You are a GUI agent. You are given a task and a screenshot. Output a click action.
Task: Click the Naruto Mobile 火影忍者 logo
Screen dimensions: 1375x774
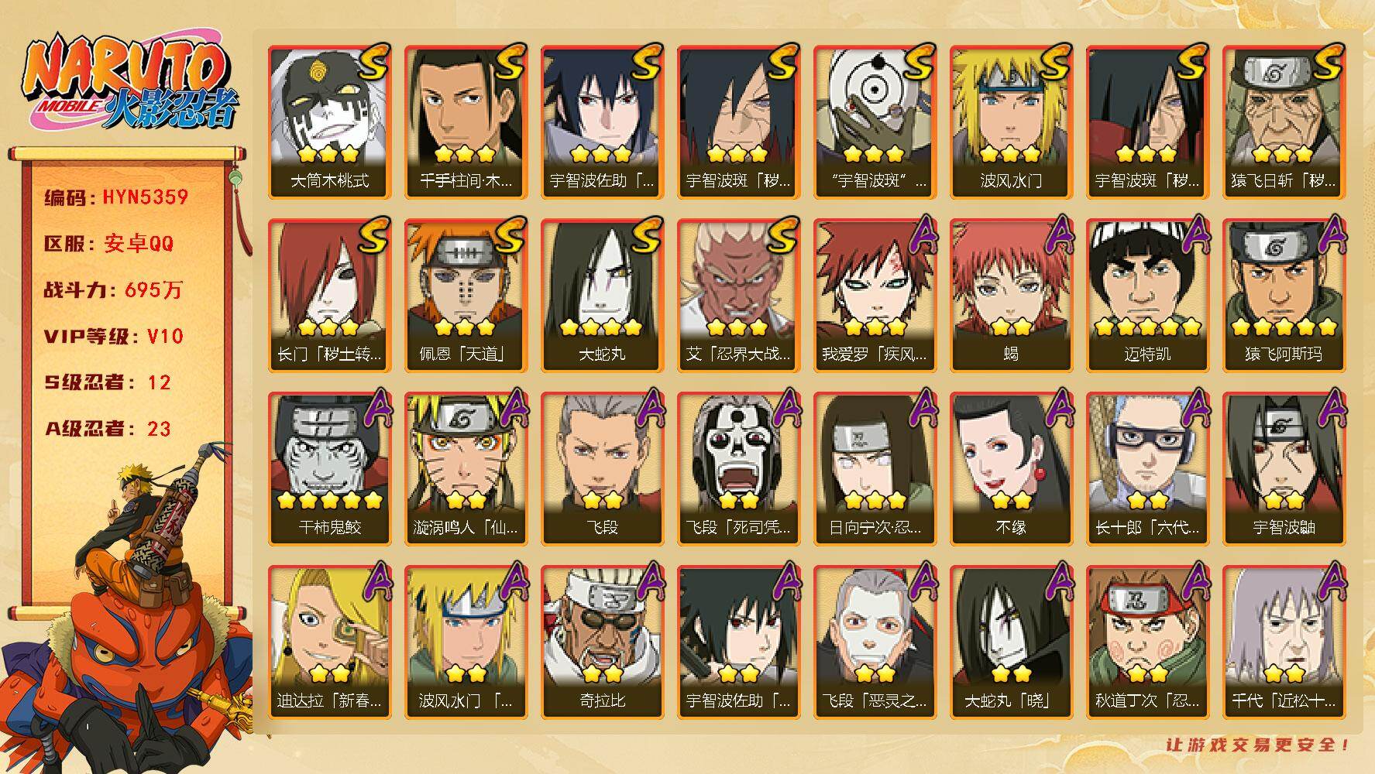(x=130, y=84)
